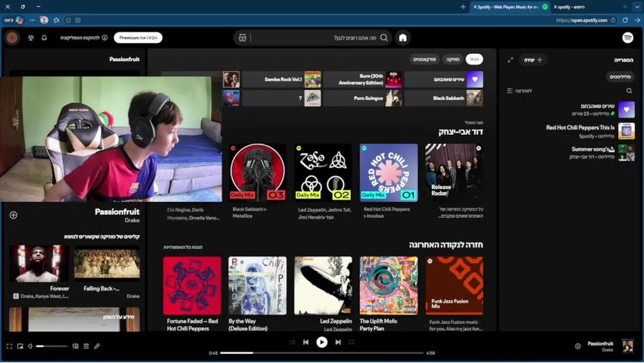Screen dimensions: 644x363
Task: Search within library using magnifier icon
Action: (629, 91)
